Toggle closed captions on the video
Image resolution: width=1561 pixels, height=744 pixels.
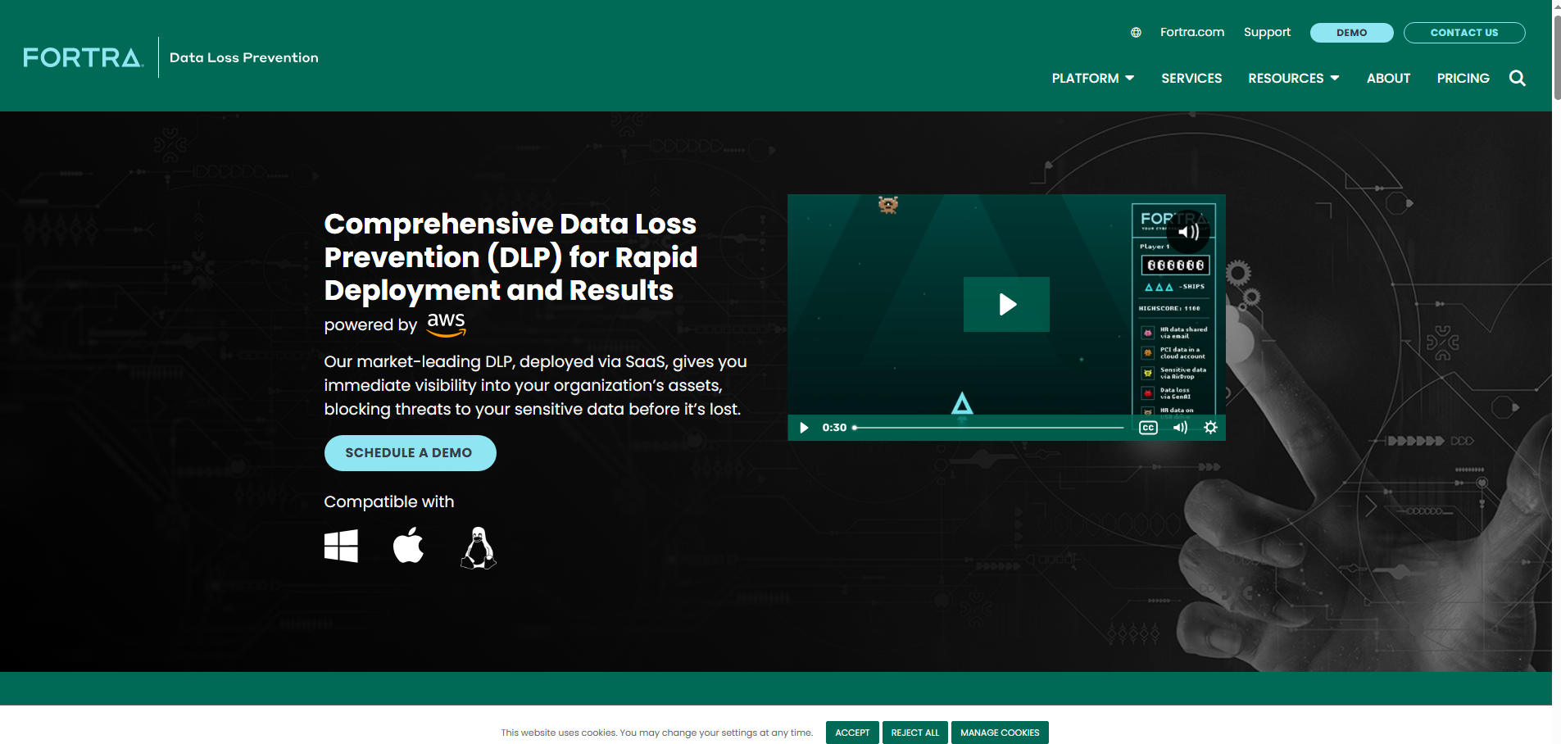click(1148, 428)
